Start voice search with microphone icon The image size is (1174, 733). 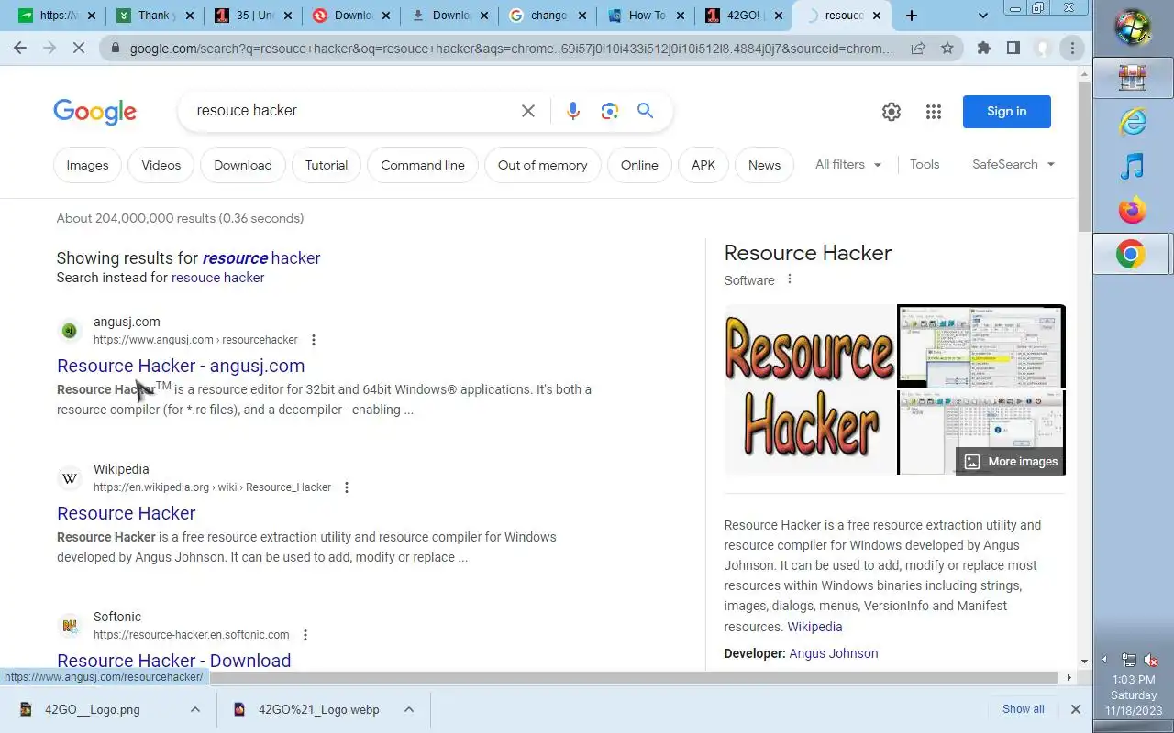tap(573, 111)
